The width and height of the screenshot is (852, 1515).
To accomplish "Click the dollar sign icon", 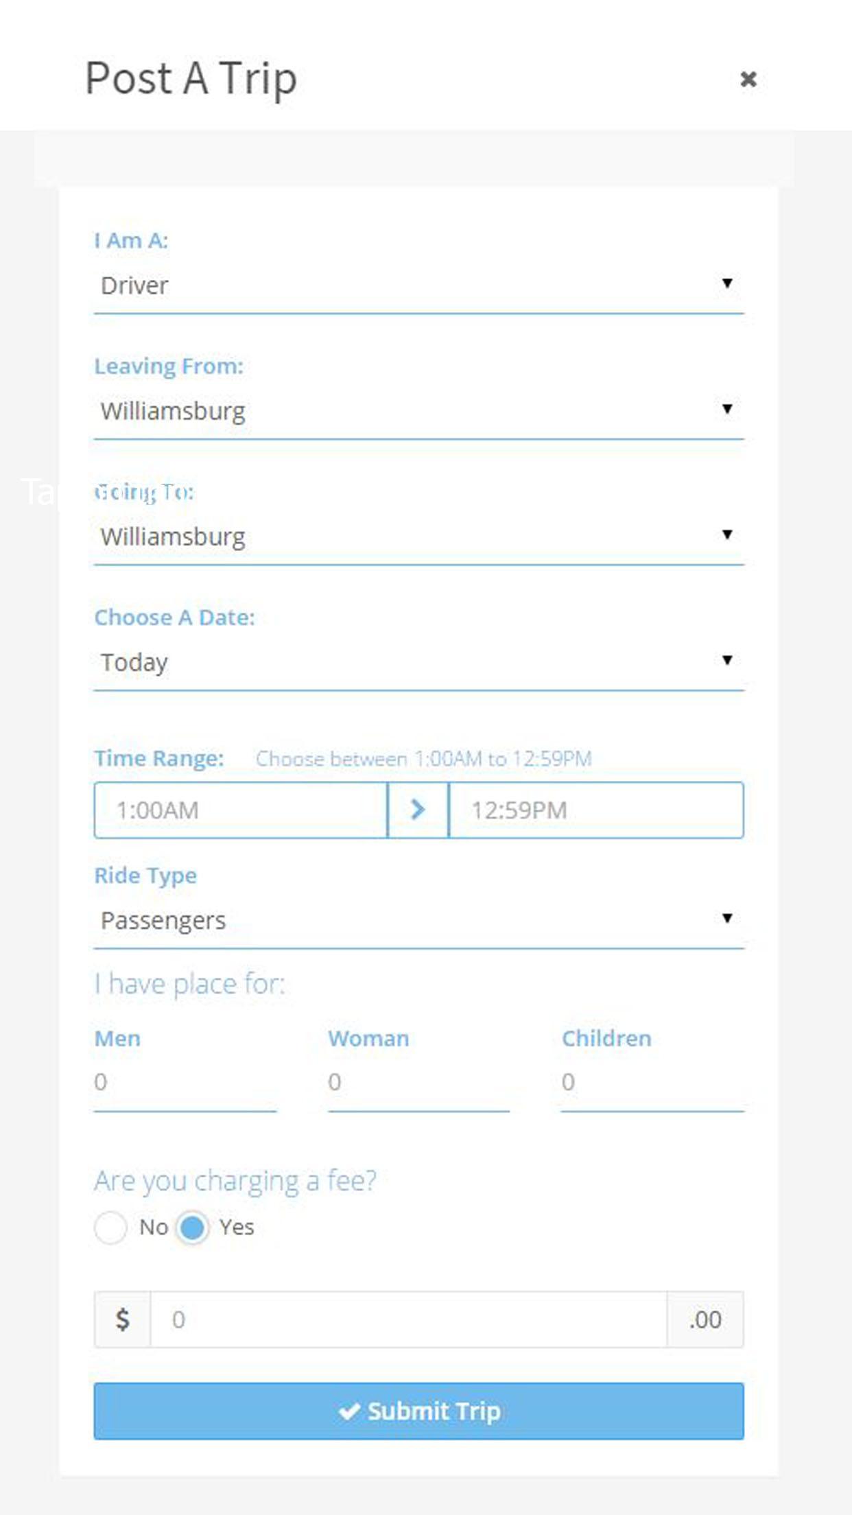I will tap(123, 1319).
